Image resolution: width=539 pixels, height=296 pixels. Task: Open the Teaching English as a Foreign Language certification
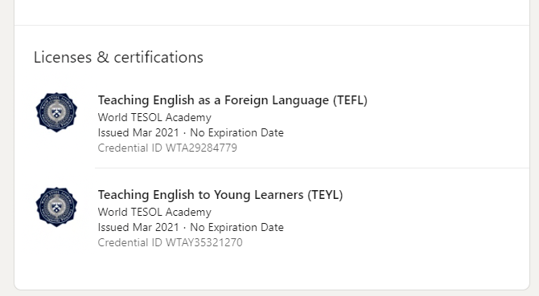pos(232,100)
